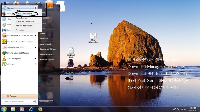Open Devices and Printers
200x112 pixels.
pyautogui.click(x=48, y=49)
